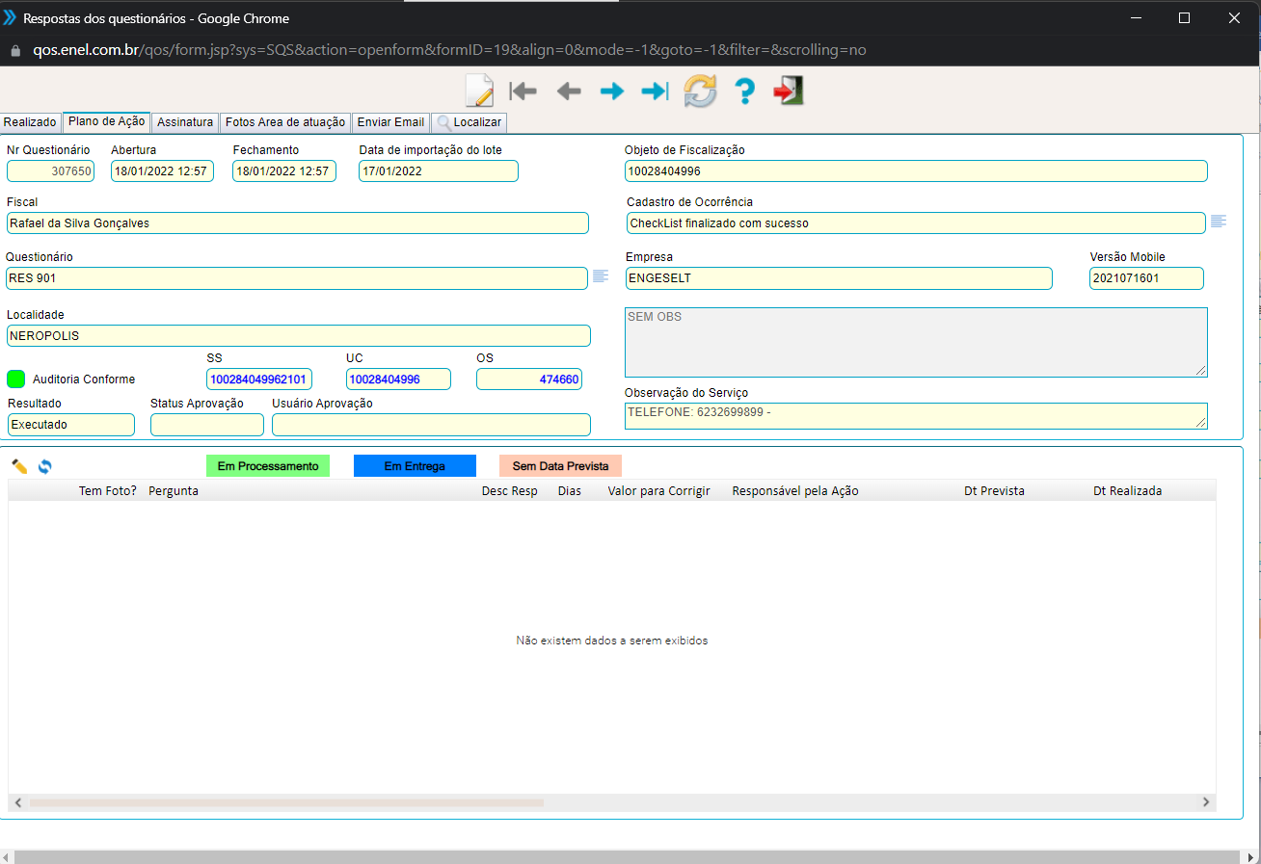The width and height of the screenshot is (1261, 864).
Task: Click the Localizar search button
Action: (x=470, y=122)
